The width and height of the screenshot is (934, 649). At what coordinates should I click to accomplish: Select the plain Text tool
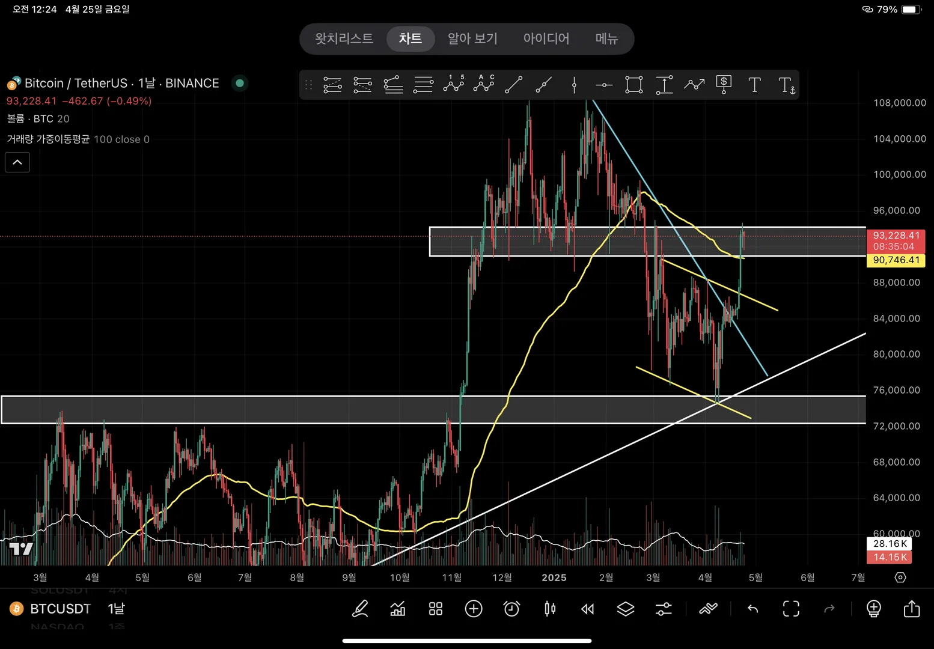coord(754,85)
